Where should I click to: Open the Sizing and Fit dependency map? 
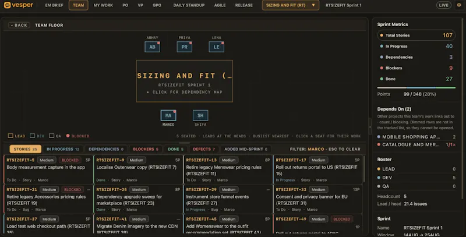[x=184, y=81]
